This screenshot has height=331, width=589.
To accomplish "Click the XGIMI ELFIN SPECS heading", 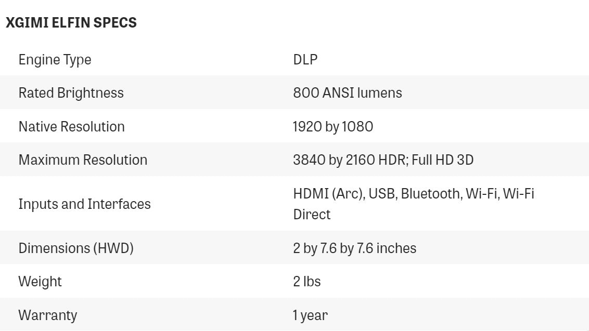I will (71, 23).
